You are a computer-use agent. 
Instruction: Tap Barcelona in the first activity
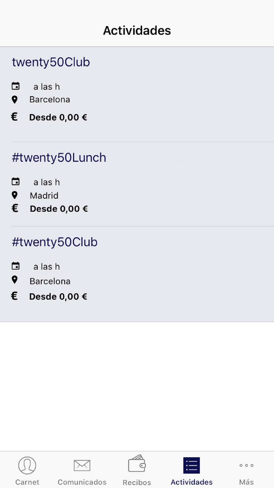[50, 99]
